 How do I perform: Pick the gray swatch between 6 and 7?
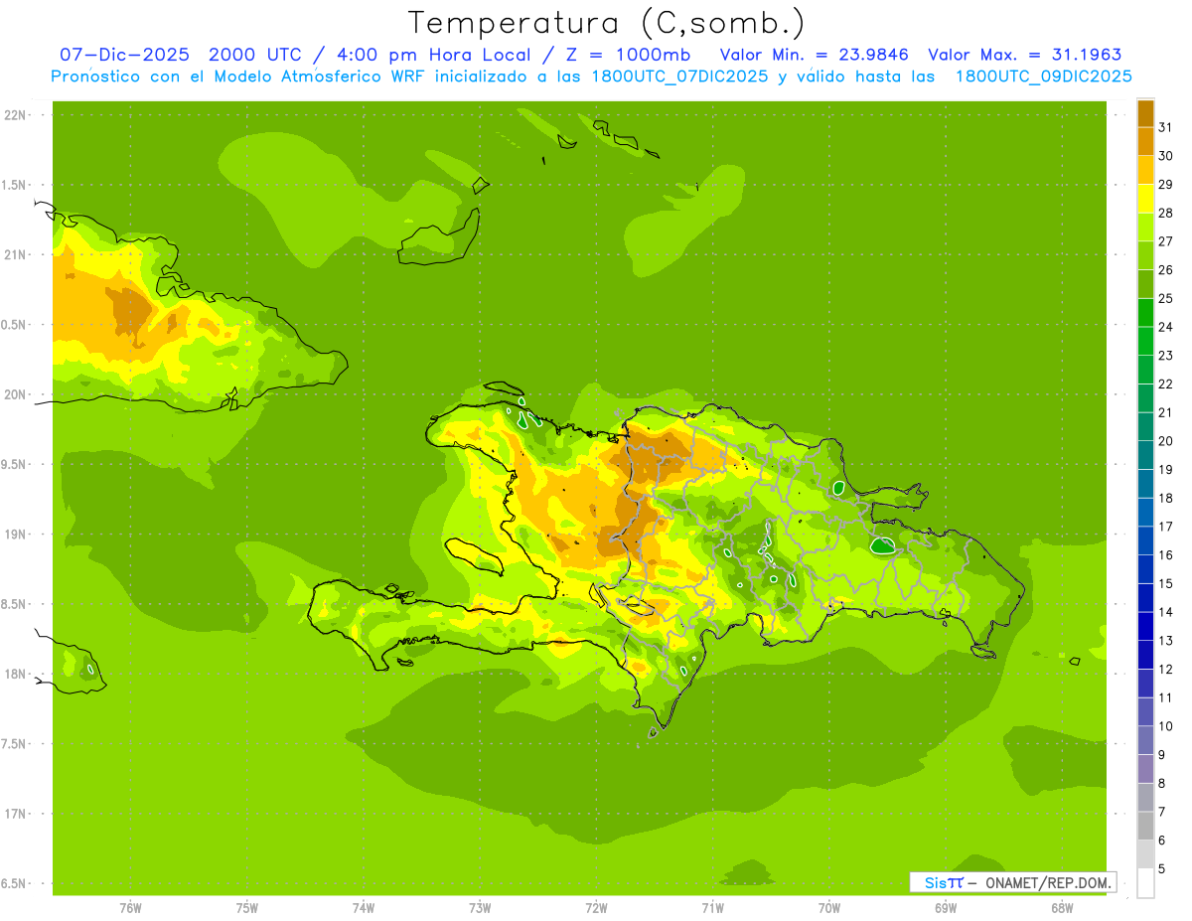click(x=1145, y=826)
